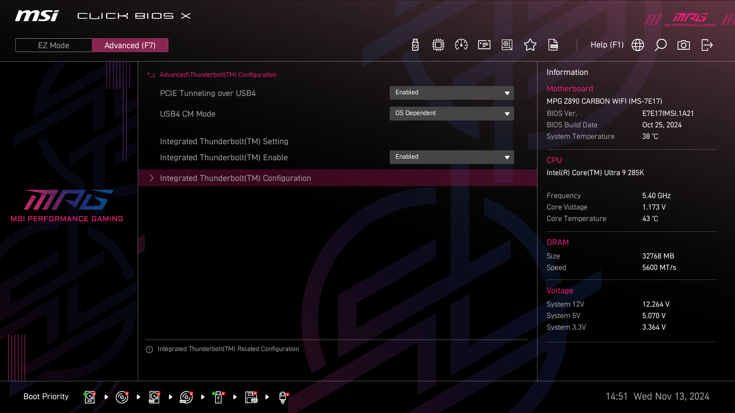This screenshot has height=413, width=735.
Task: Expand Integrated Thunderbolt(TM) Configuration submenu
Action: pos(235,178)
